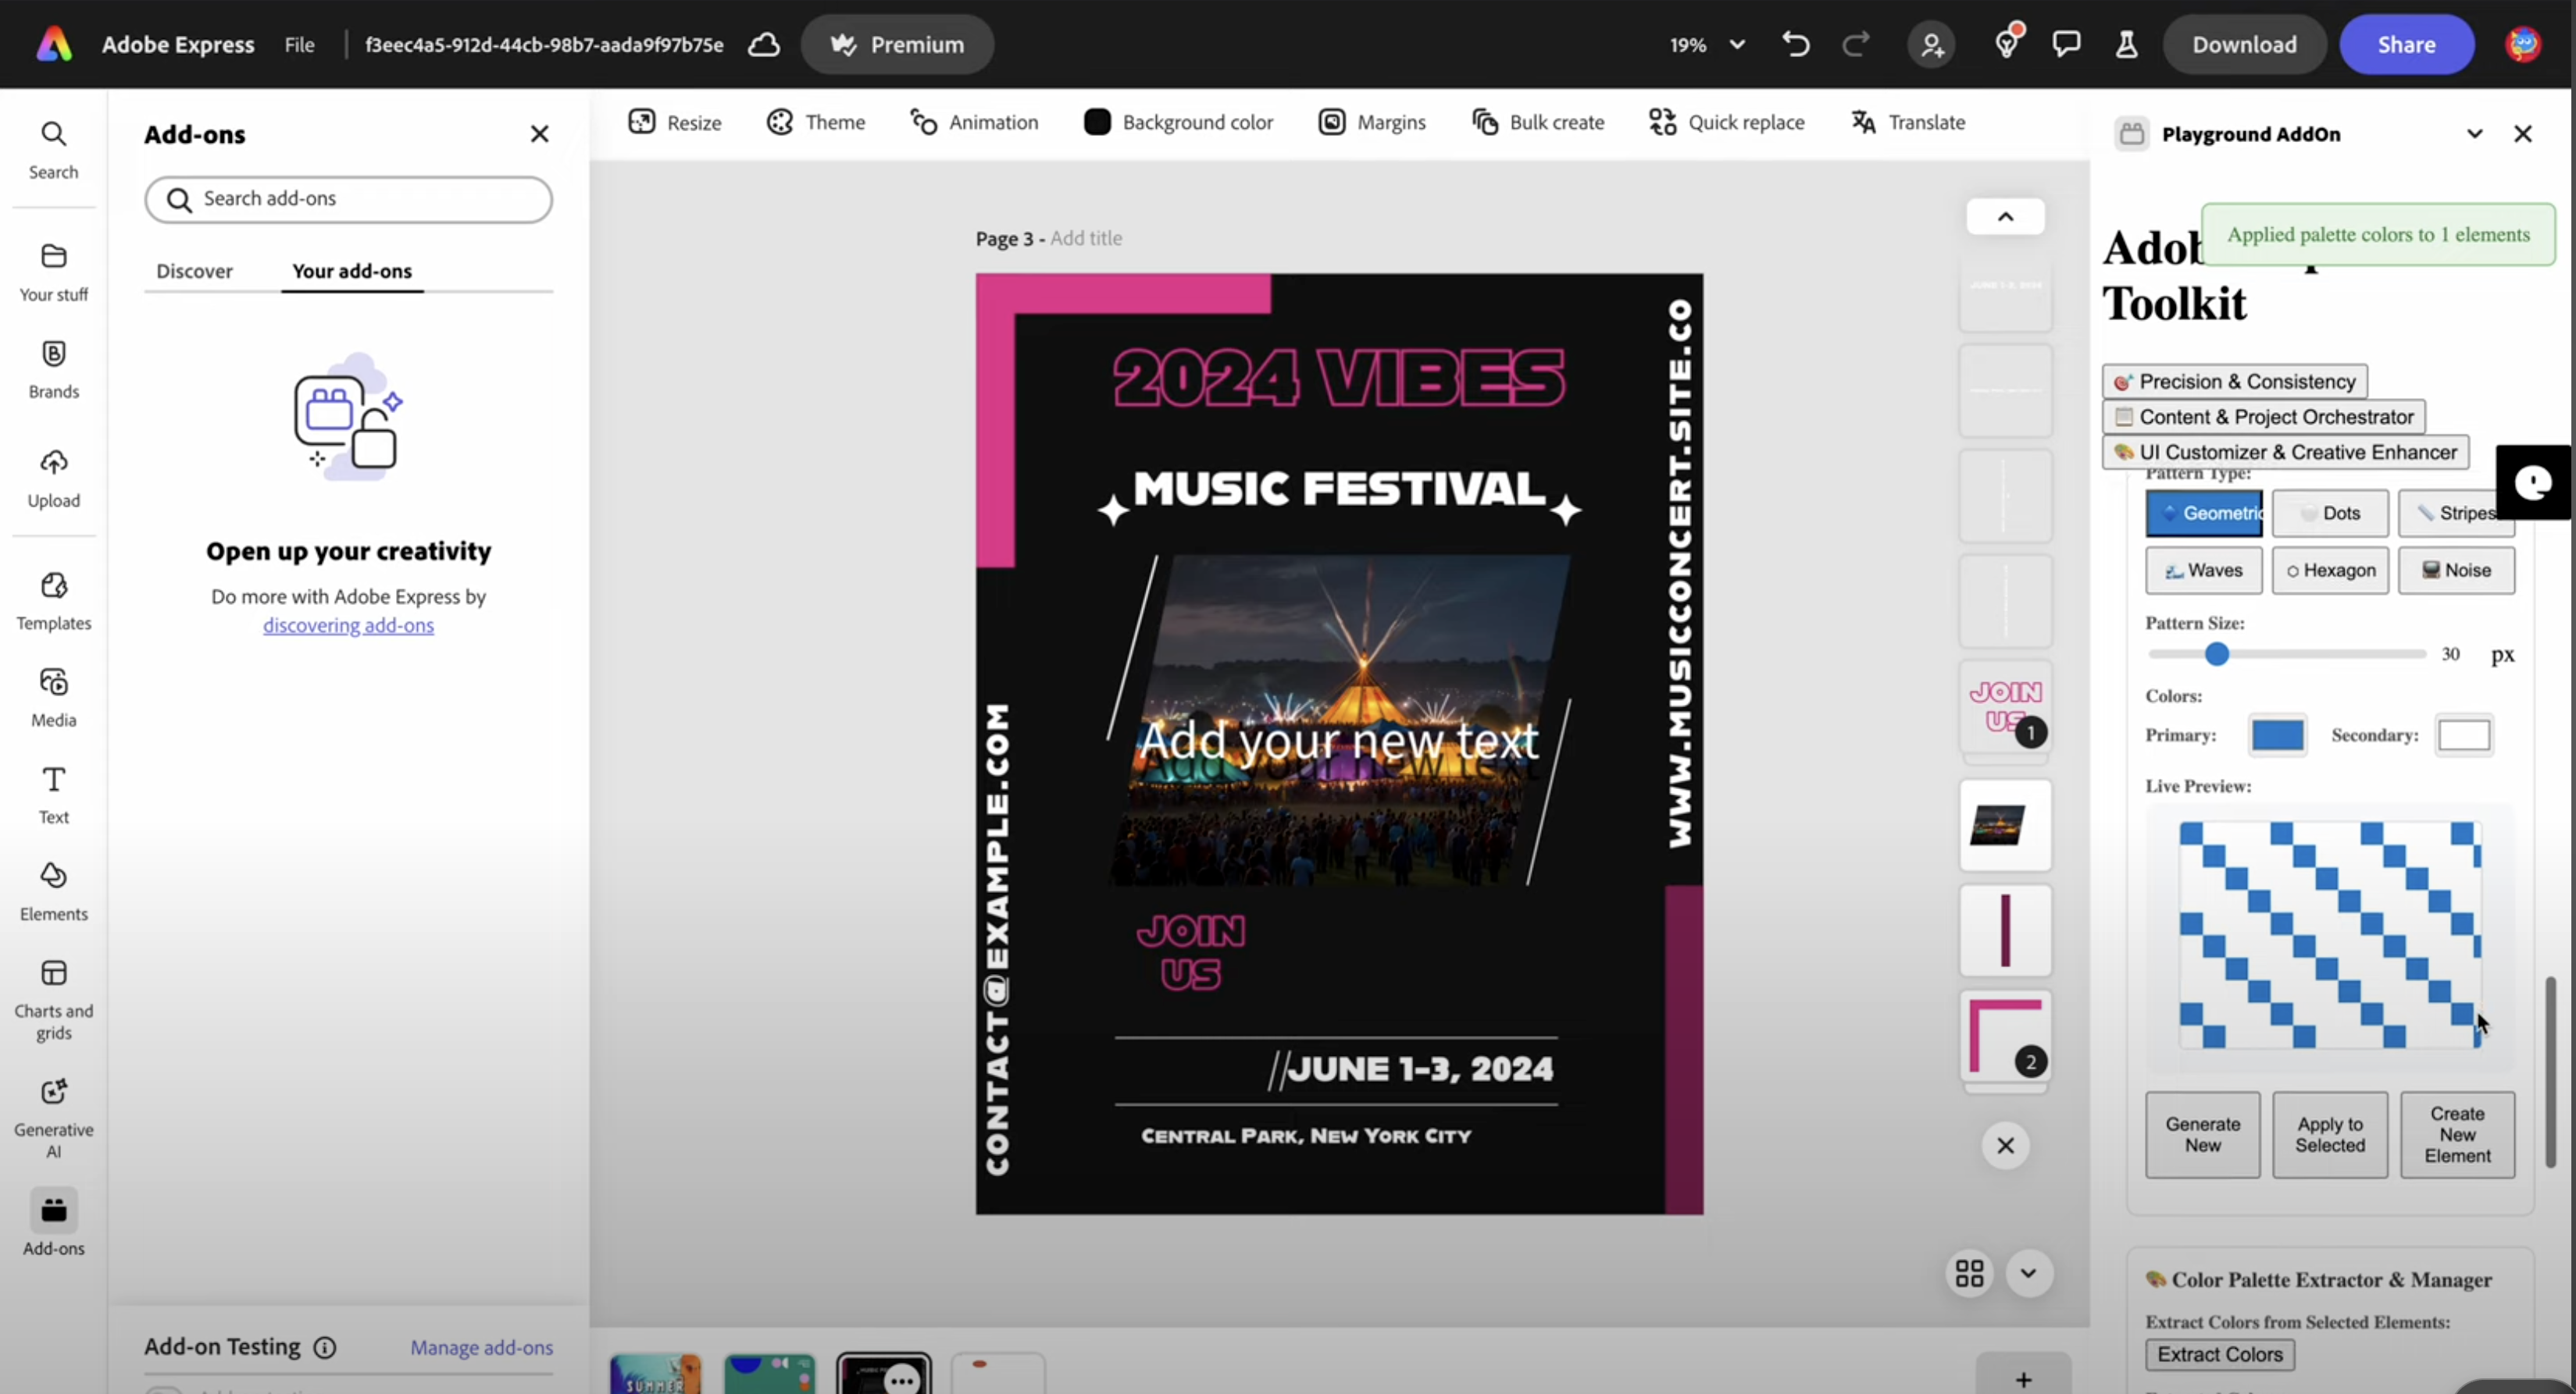Collapse the layers stack with up chevron

click(x=2005, y=217)
